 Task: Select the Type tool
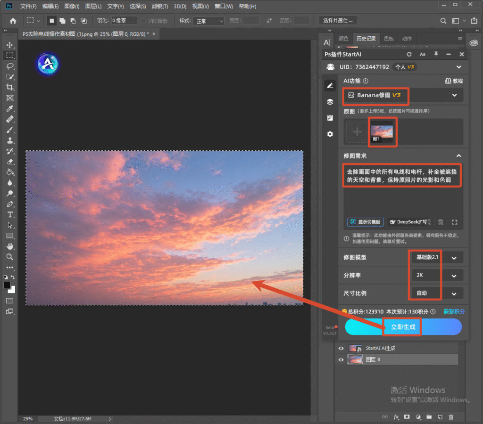click(x=10, y=214)
